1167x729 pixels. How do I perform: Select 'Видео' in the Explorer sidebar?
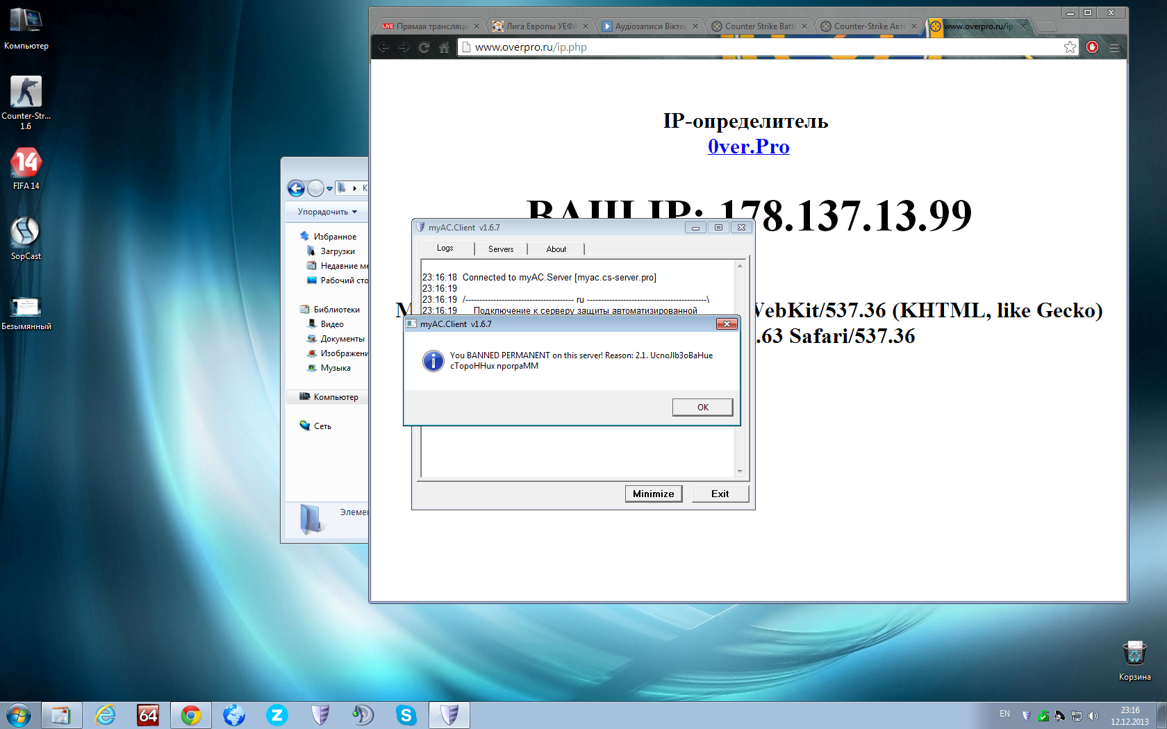[332, 324]
